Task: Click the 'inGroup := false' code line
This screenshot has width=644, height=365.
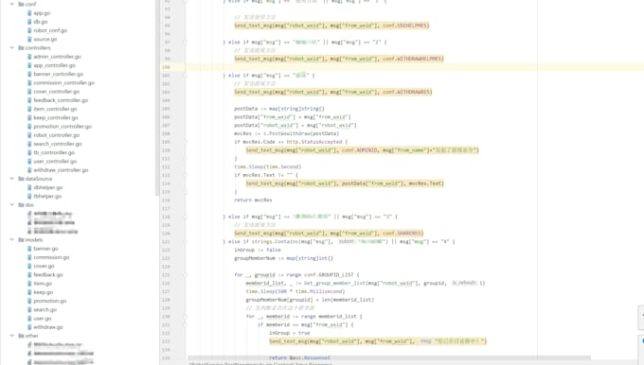Action: click(x=258, y=250)
